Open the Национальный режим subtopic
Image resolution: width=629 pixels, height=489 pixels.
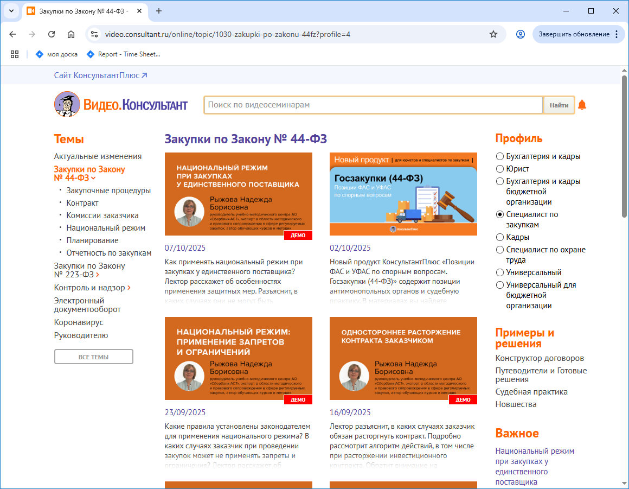click(106, 228)
